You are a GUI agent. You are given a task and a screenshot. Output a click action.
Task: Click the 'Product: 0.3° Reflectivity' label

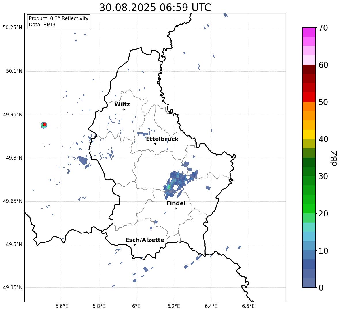[59, 18]
